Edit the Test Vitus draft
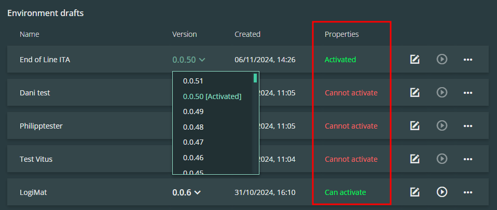Image resolution: width=497 pixels, height=210 pixels. (415, 159)
